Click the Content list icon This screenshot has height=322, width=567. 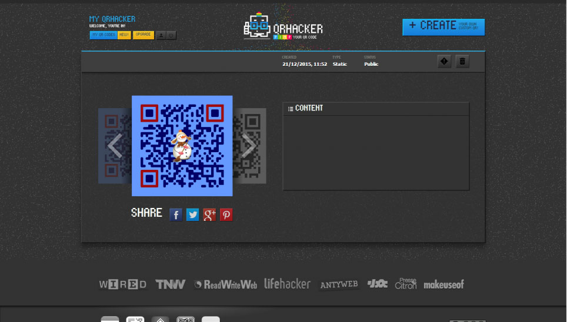click(291, 109)
